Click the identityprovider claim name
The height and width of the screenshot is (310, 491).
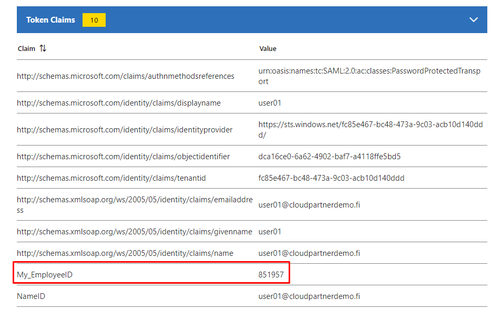point(125,130)
